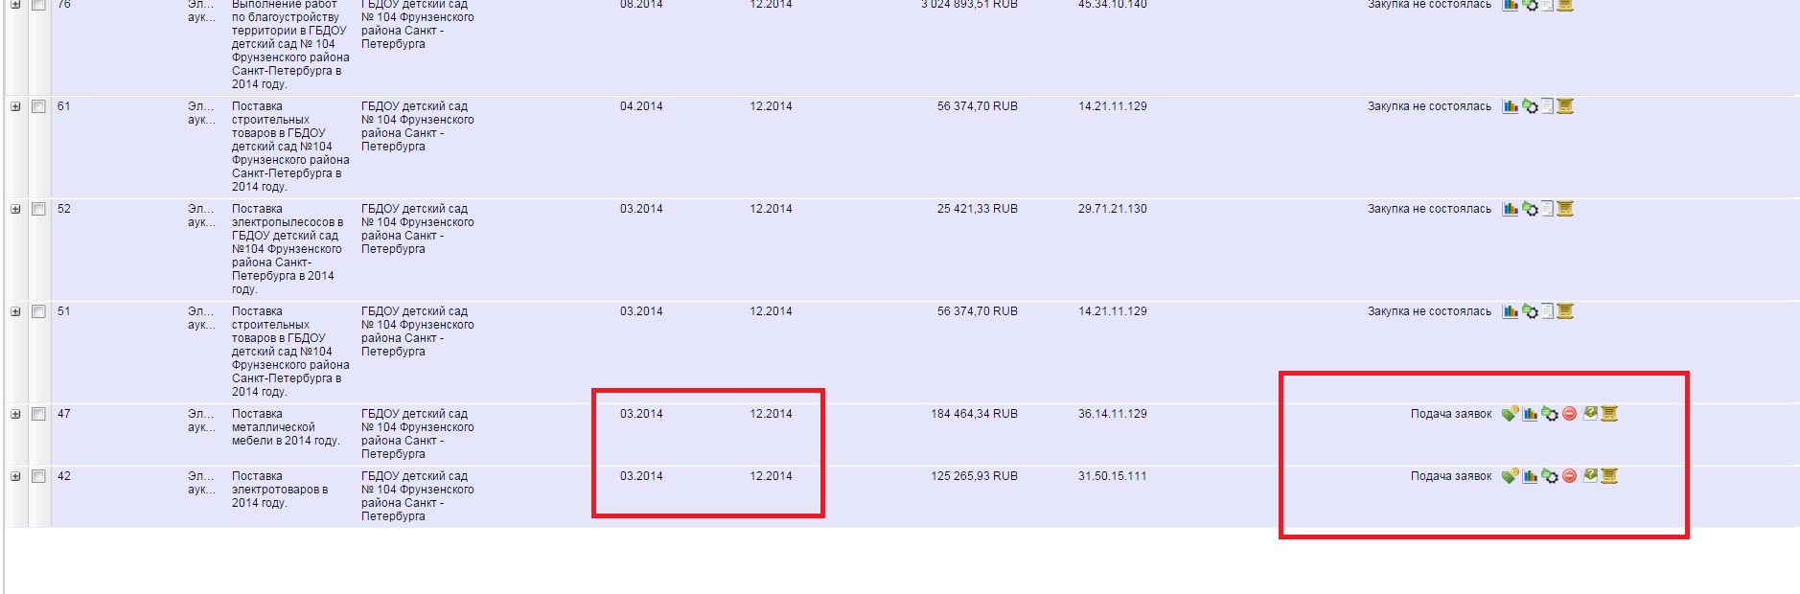
Task: Click 'Закупка не состоялась' status in row 52
Action: 1429,209
